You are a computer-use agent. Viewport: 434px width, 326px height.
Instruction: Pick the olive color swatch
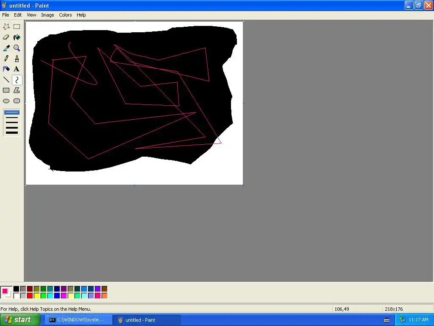(36, 289)
